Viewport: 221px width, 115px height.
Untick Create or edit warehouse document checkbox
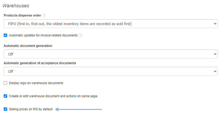coord(6,96)
